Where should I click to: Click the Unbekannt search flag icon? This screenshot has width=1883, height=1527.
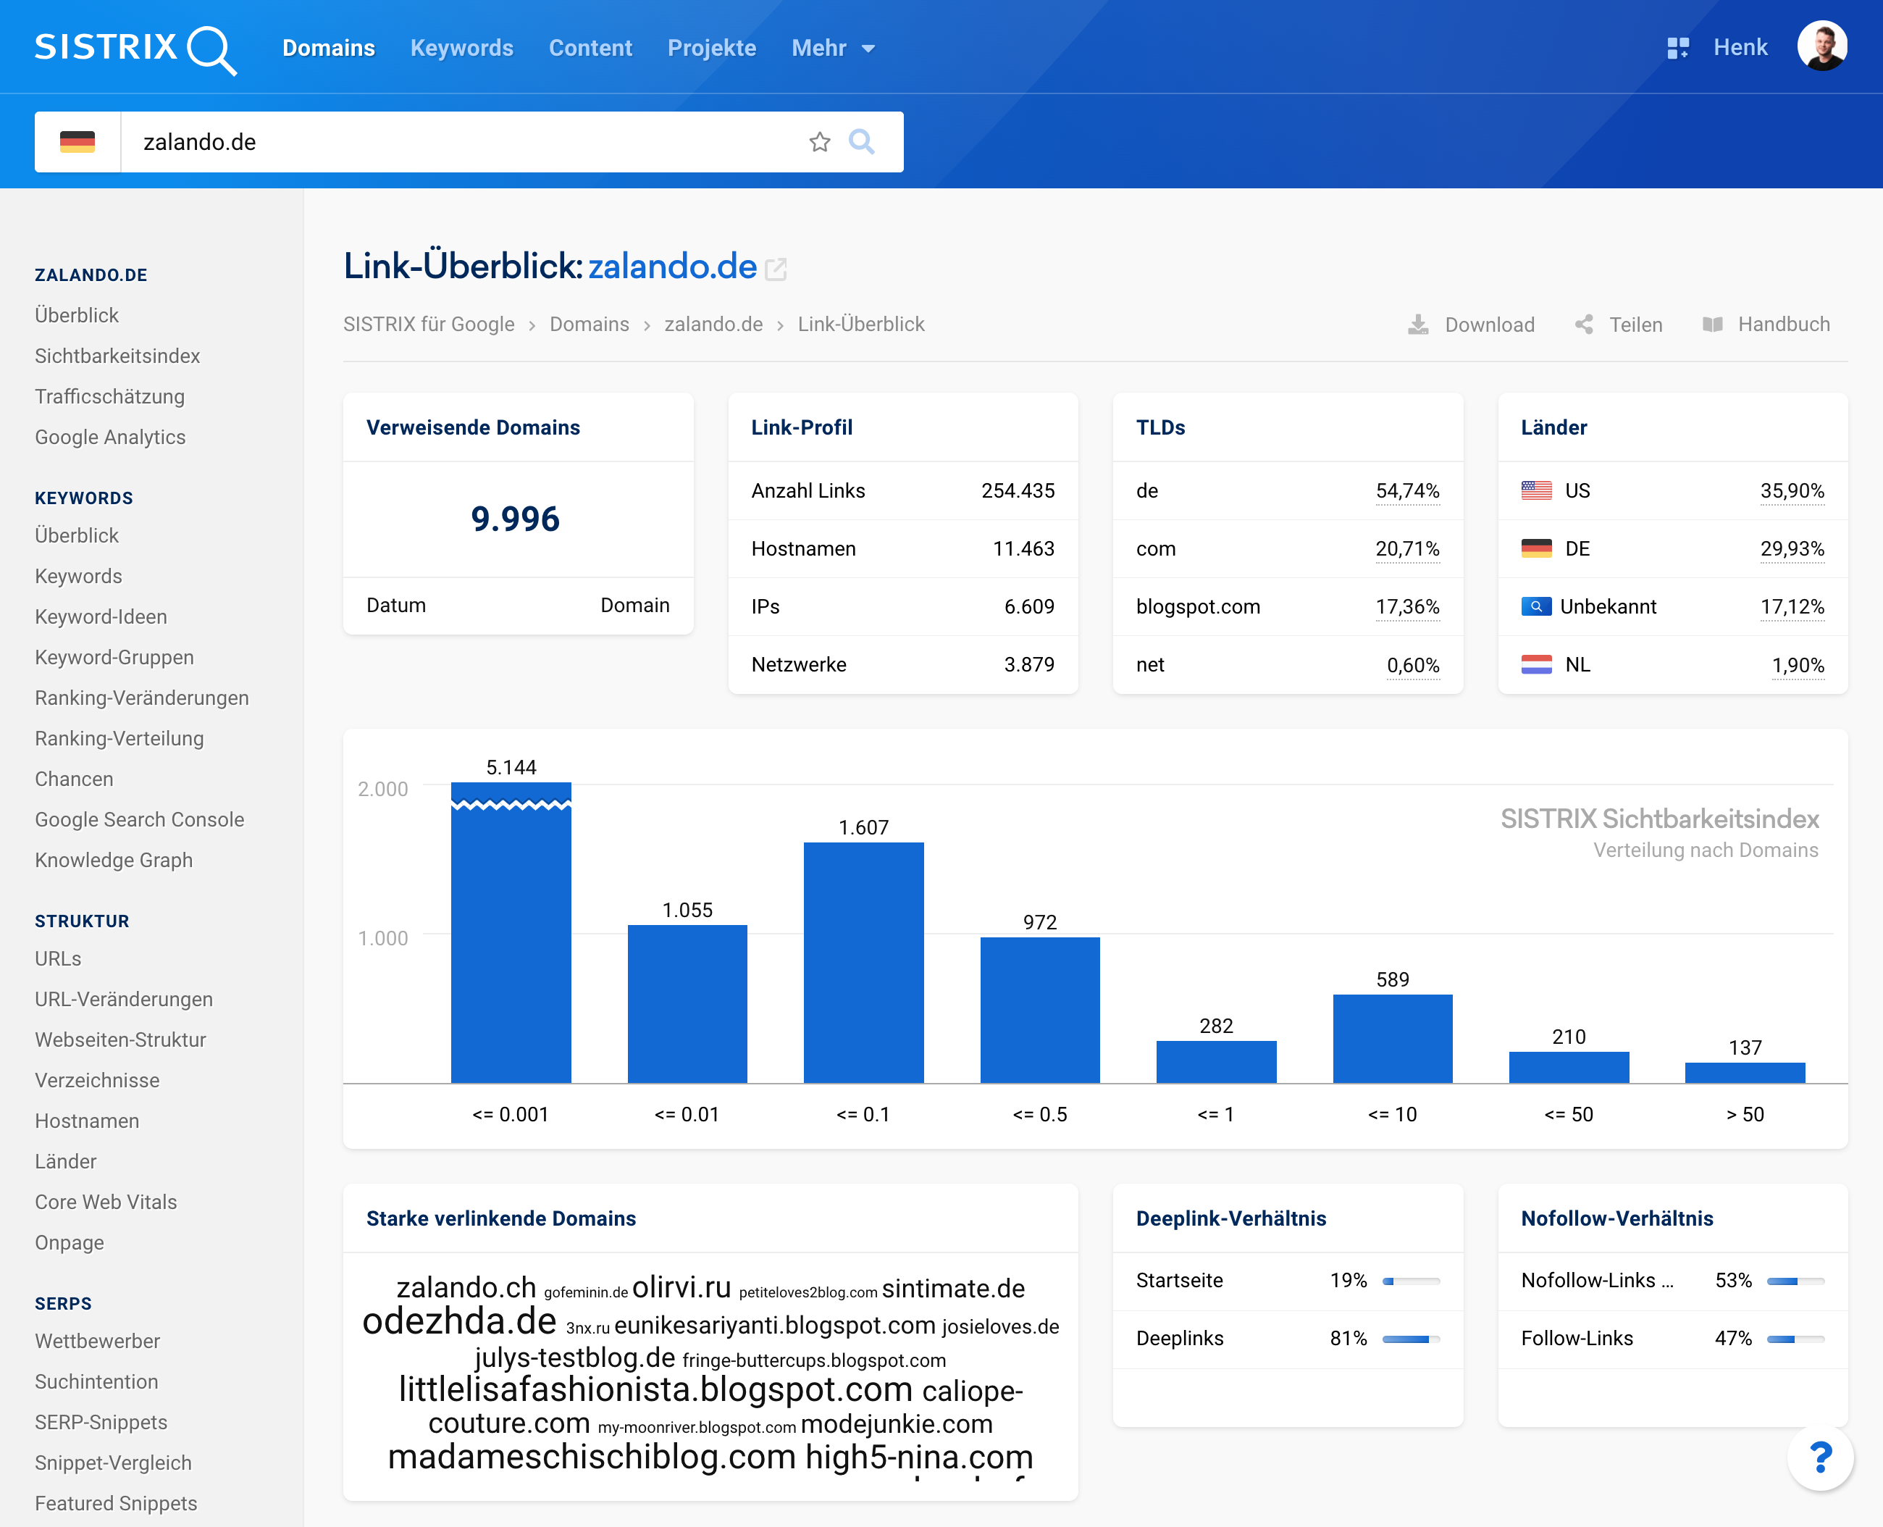tap(1537, 607)
